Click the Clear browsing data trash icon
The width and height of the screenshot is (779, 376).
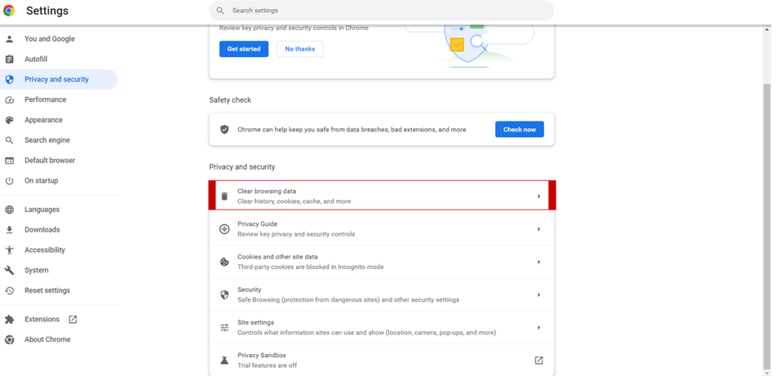224,197
